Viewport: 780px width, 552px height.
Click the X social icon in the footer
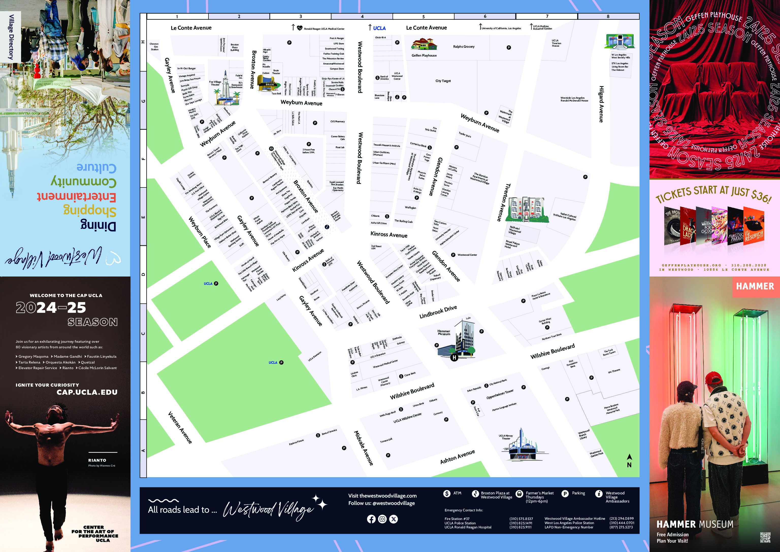[x=394, y=519]
